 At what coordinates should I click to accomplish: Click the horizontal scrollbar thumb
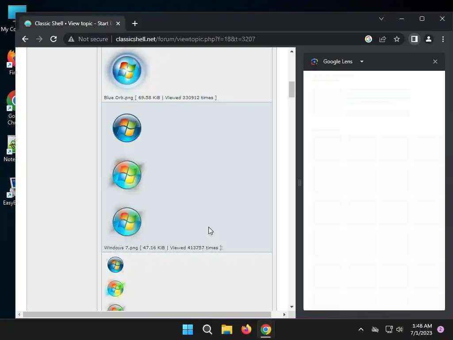[147, 315]
